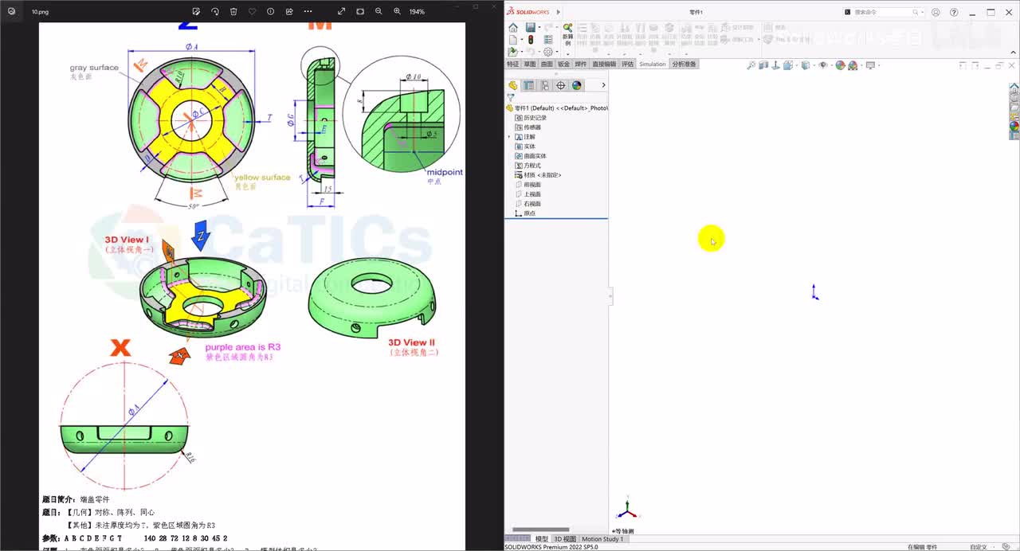Switch to the 直接编辑 tab
This screenshot has height=551, width=1020.
click(x=604, y=64)
